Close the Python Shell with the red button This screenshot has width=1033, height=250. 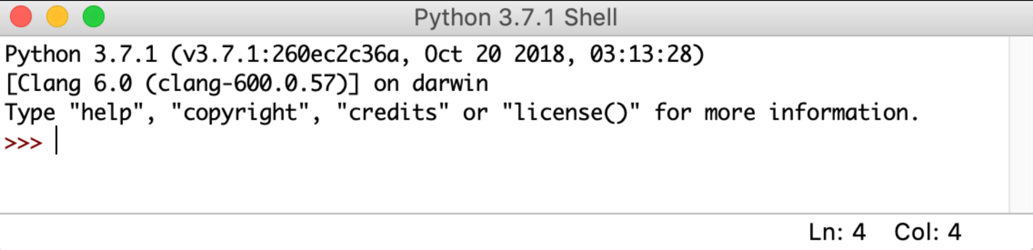[21, 17]
